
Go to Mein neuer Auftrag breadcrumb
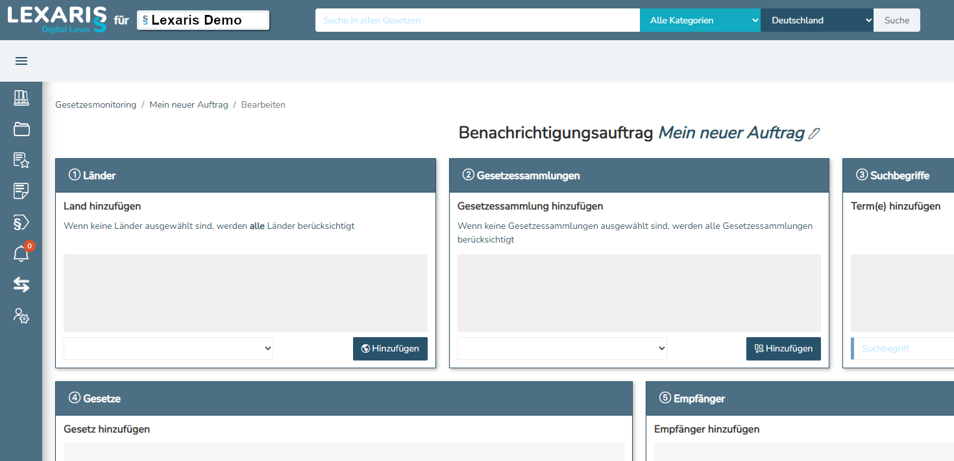pyautogui.click(x=189, y=104)
